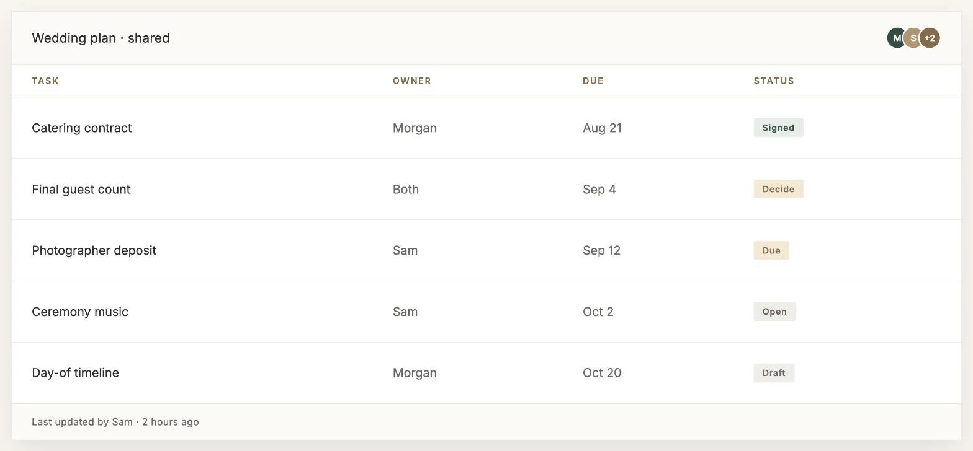The height and width of the screenshot is (451, 973).
Task: Click owner Morgan in Catering contract row
Action: click(415, 128)
